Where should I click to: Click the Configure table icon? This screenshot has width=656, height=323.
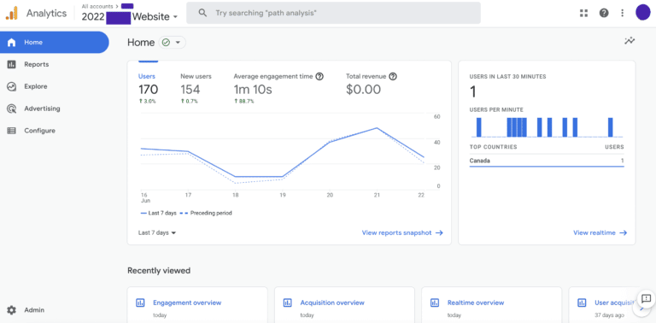pos(11,131)
